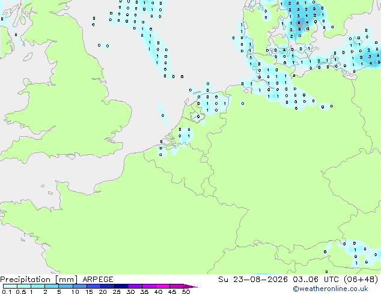This screenshot has height=294, width=381.
Task: Pick the 25–30 mm dark blue swatch
Action: pos(121,286)
